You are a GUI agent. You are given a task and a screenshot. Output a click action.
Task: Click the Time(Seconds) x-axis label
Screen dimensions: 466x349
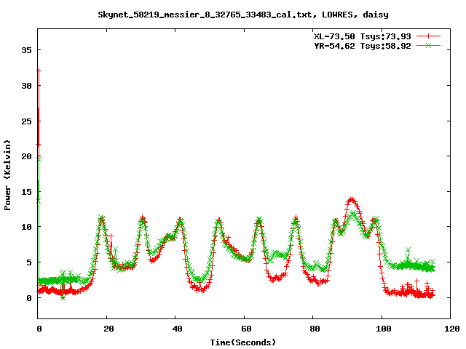pyautogui.click(x=243, y=342)
